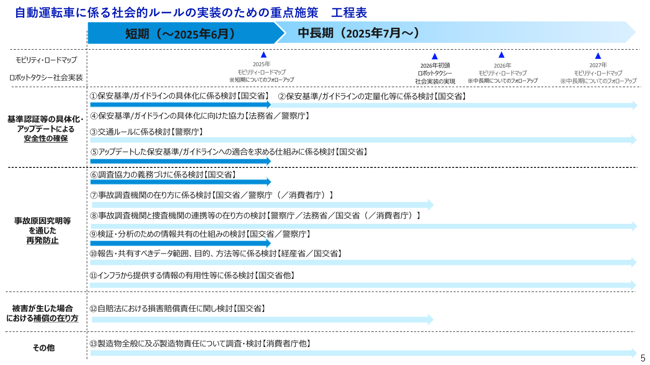Click item '④保安基準/ガイドラインの具体化に向けた協力【法務省/警察庁】'
This screenshot has height=365, width=650.
click(200, 116)
